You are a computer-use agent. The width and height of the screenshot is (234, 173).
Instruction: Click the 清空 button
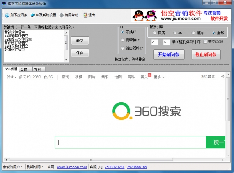click(x=80, y=41)
